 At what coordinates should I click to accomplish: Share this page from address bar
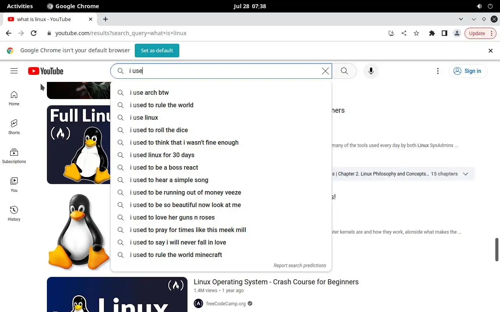pyautogui.click(x=404, y=33)
